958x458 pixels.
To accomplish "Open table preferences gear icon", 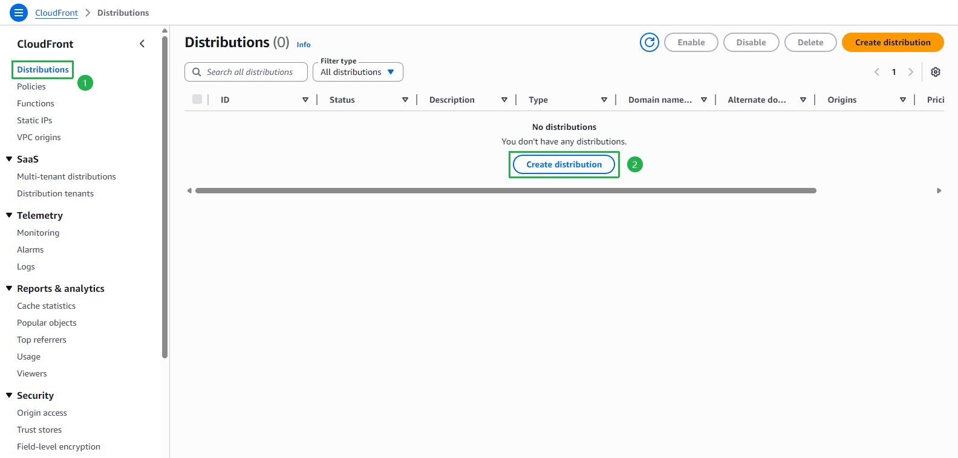I will pos(936,72).
